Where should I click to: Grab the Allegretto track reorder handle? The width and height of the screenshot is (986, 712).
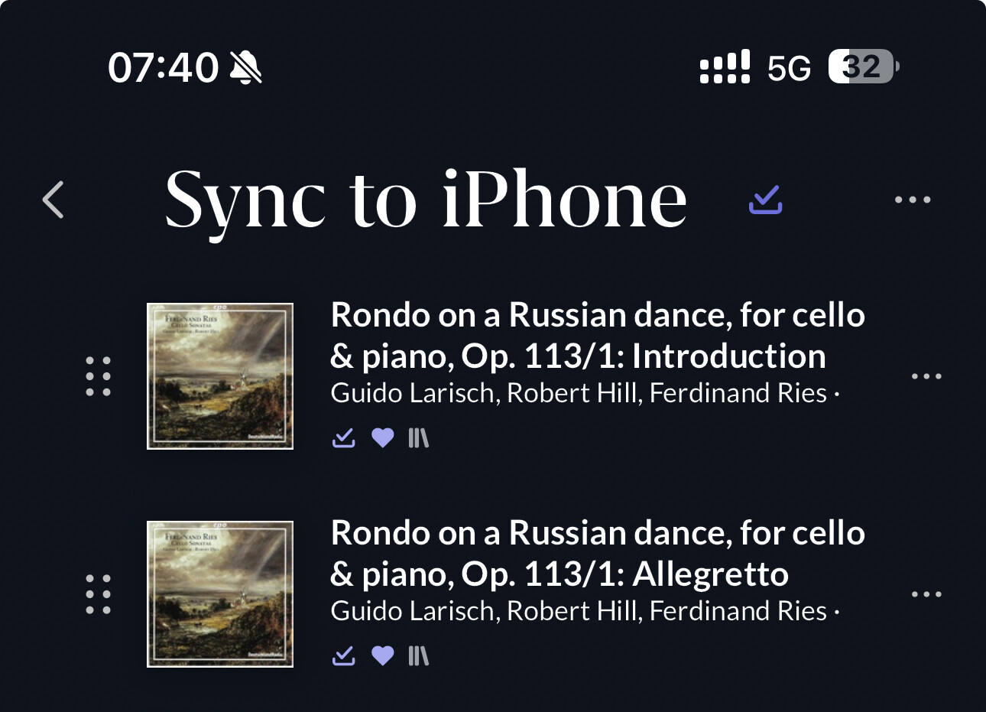[x=98, y=593]
